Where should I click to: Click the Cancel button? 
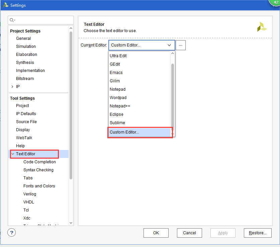(x=189, y=233)
